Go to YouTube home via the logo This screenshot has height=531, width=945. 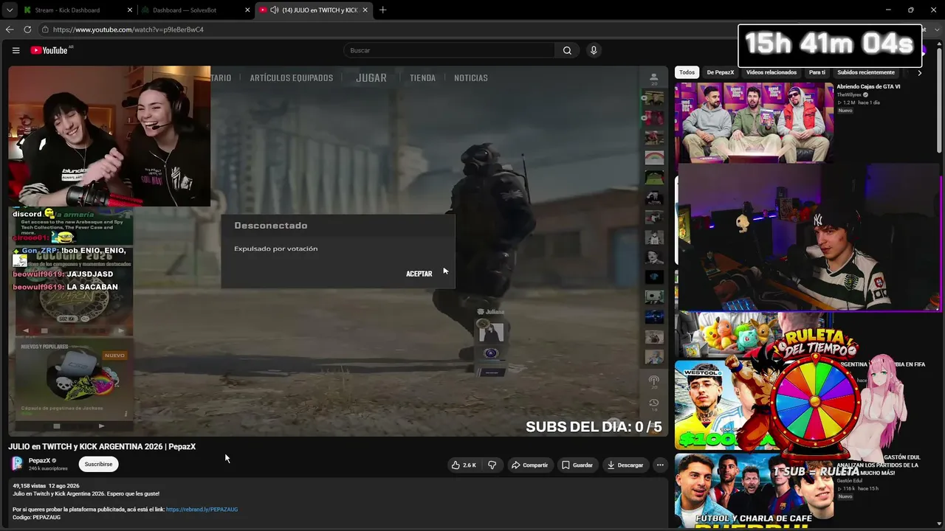tap(49, 50)
